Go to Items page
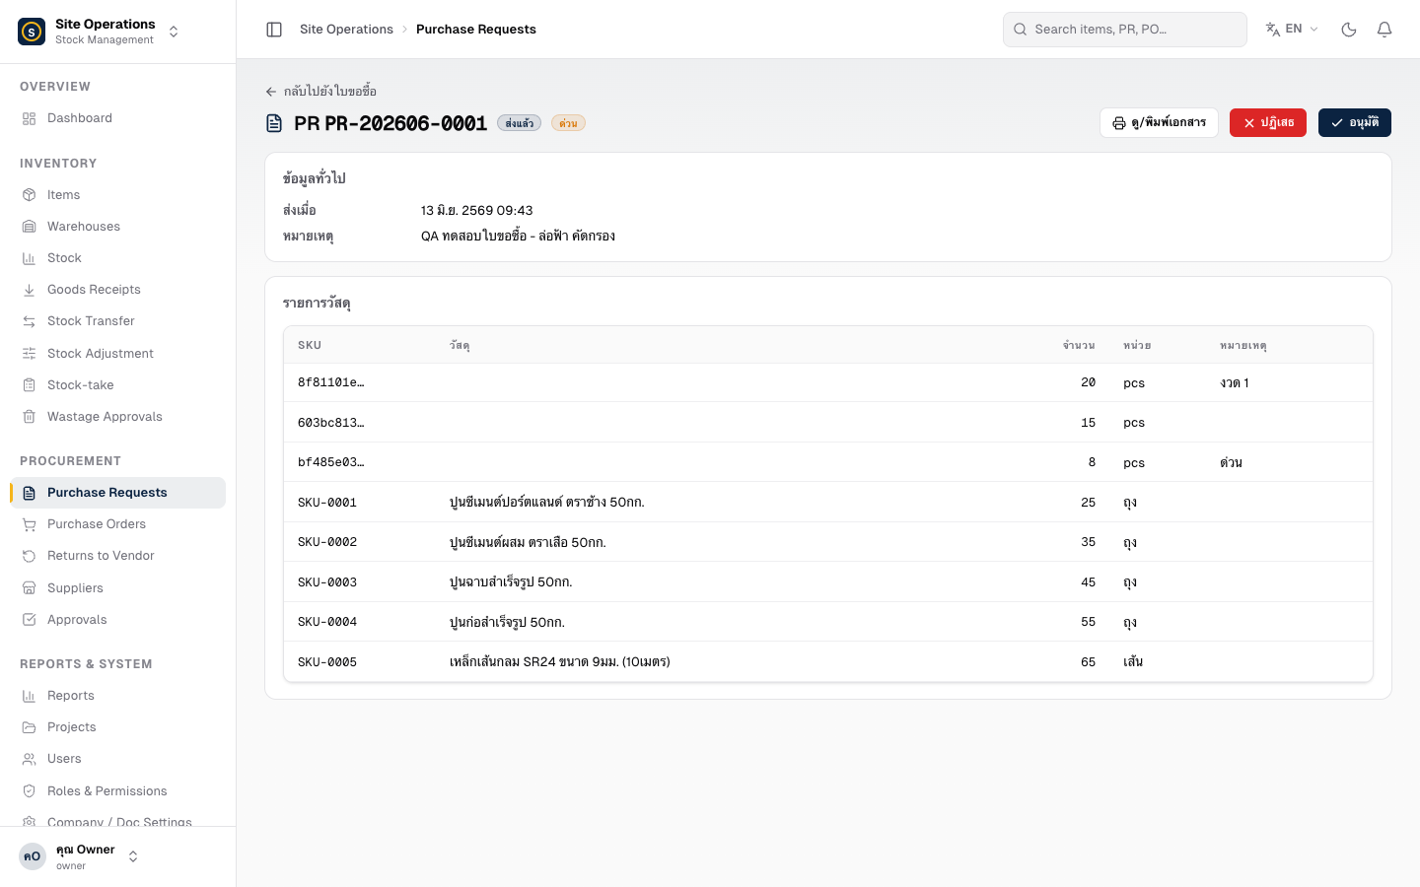This screenshot has height=887, width=1420. point(118,195)
